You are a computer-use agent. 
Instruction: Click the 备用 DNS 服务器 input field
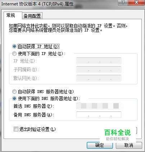click(99, 115)
